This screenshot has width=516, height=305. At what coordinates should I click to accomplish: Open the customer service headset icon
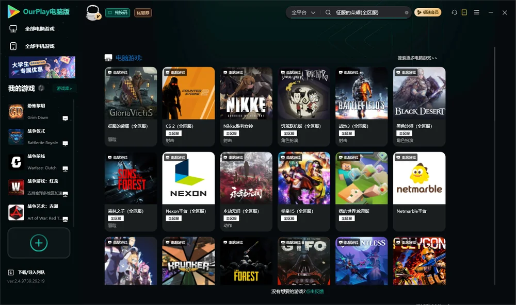tap(454, 12)
